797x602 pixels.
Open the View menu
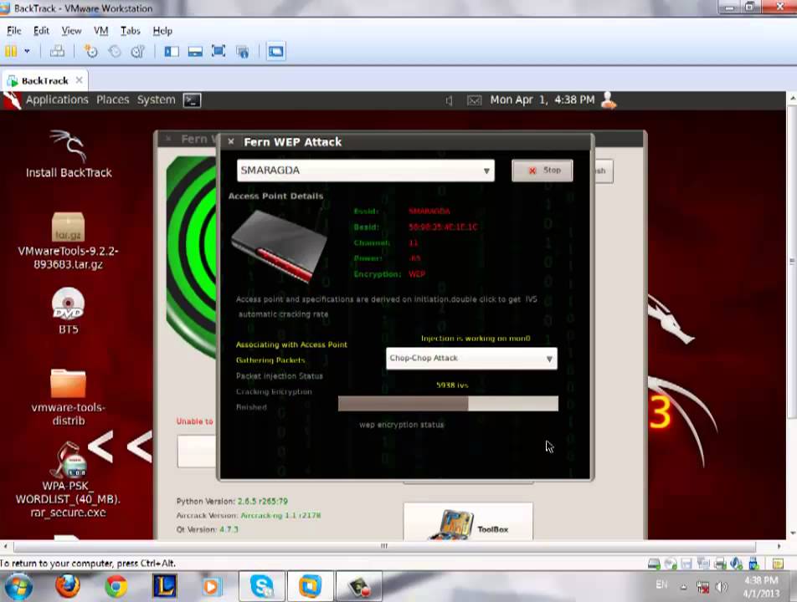[71, 31]
